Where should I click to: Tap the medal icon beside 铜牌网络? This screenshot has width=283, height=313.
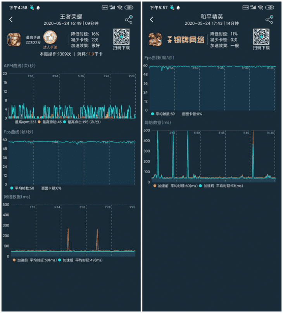point(170,40)
